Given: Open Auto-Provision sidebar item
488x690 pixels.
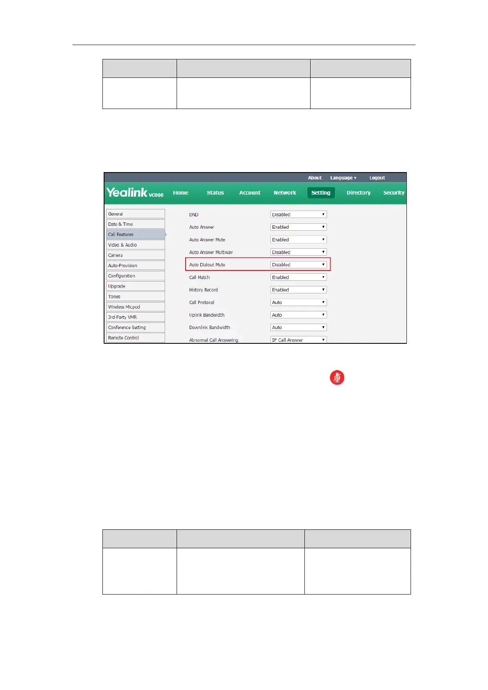Looking at the screenshot, I should coord(136,266).
